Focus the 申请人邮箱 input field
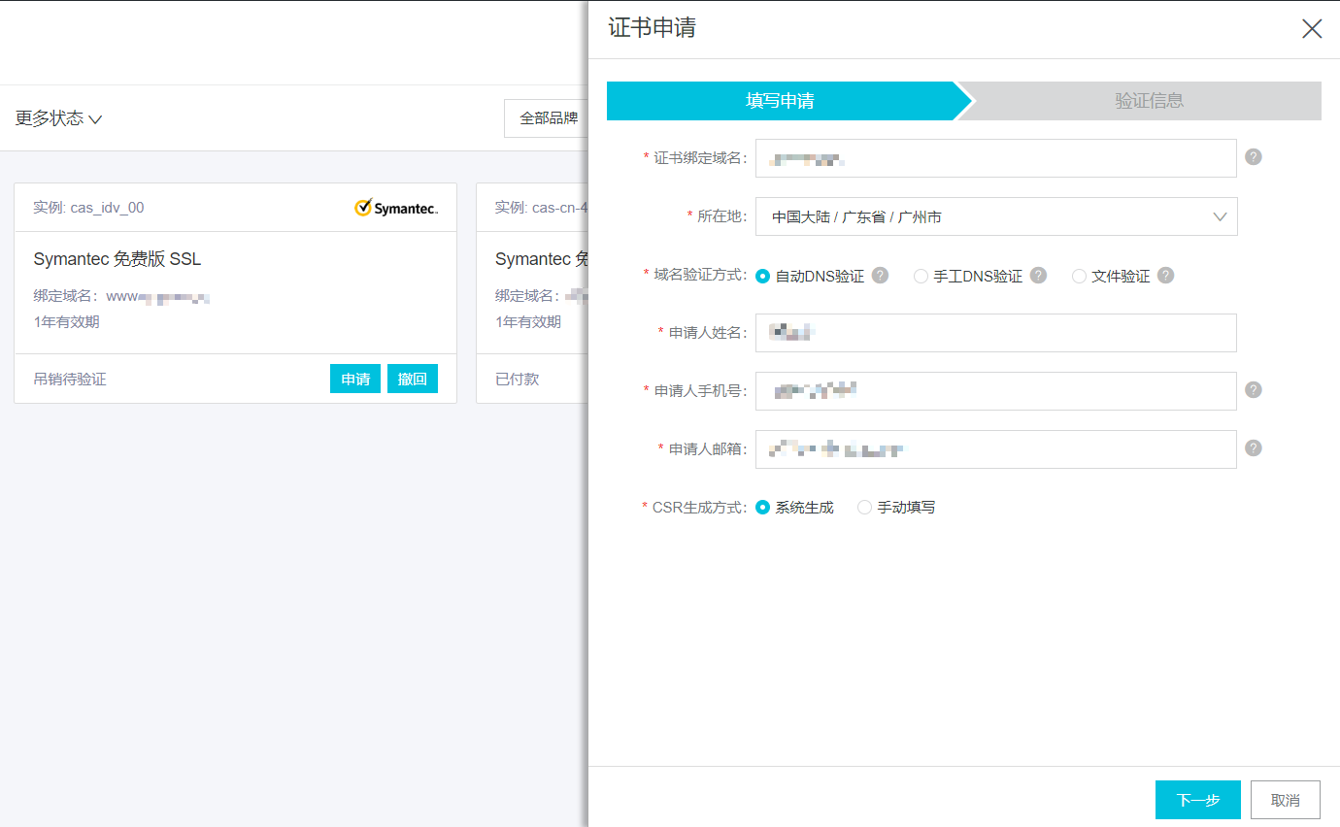The height and width of the screenshot is (827, 1340). (x=996, y=449)
